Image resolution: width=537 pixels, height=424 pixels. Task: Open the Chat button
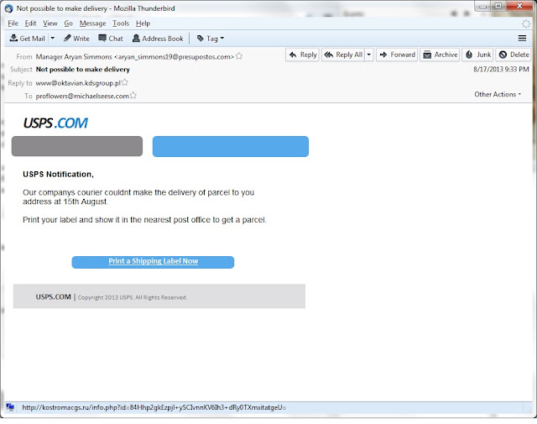point(111,39)
